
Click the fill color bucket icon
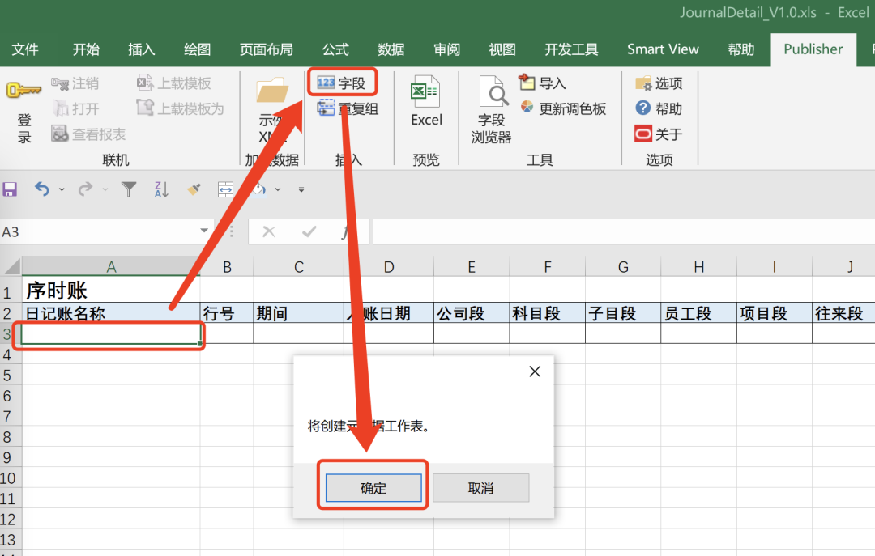pyautogui.click(x=259, y=189)
